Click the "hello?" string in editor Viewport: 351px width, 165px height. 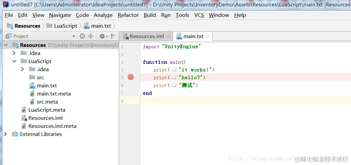pyautogui.click(x=191, y=78)
